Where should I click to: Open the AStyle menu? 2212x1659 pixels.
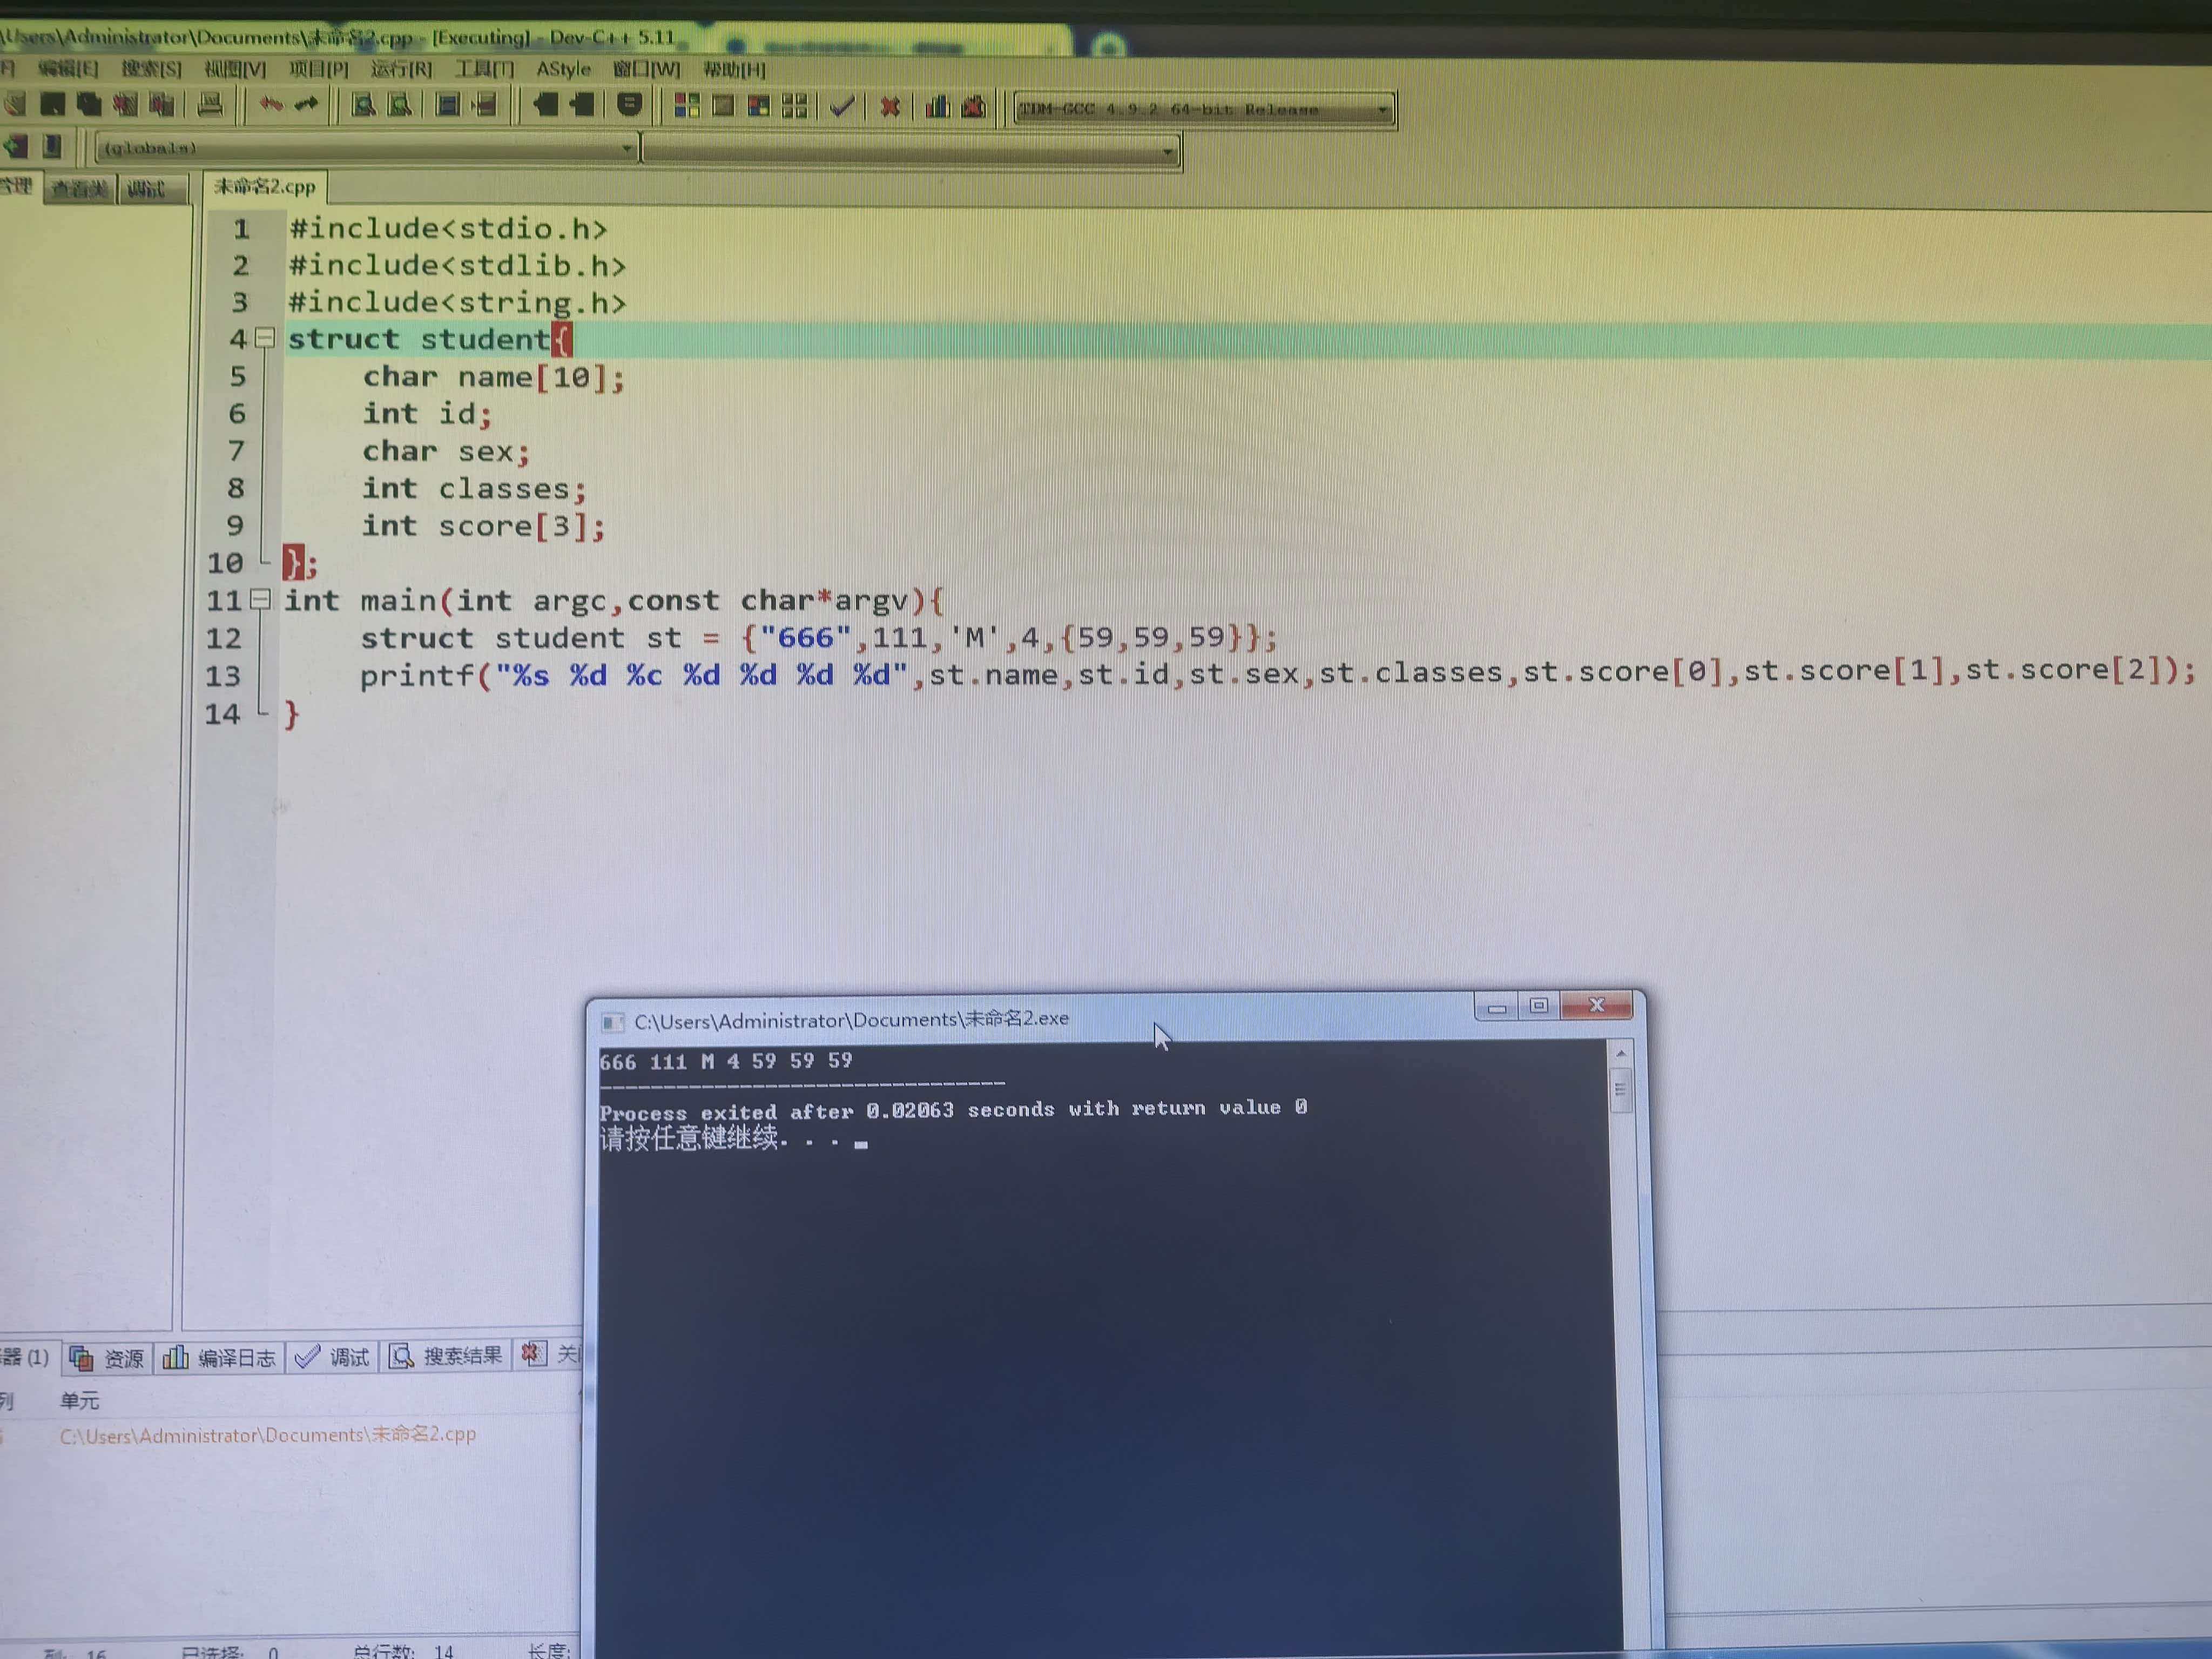click(x=563, y=69)
